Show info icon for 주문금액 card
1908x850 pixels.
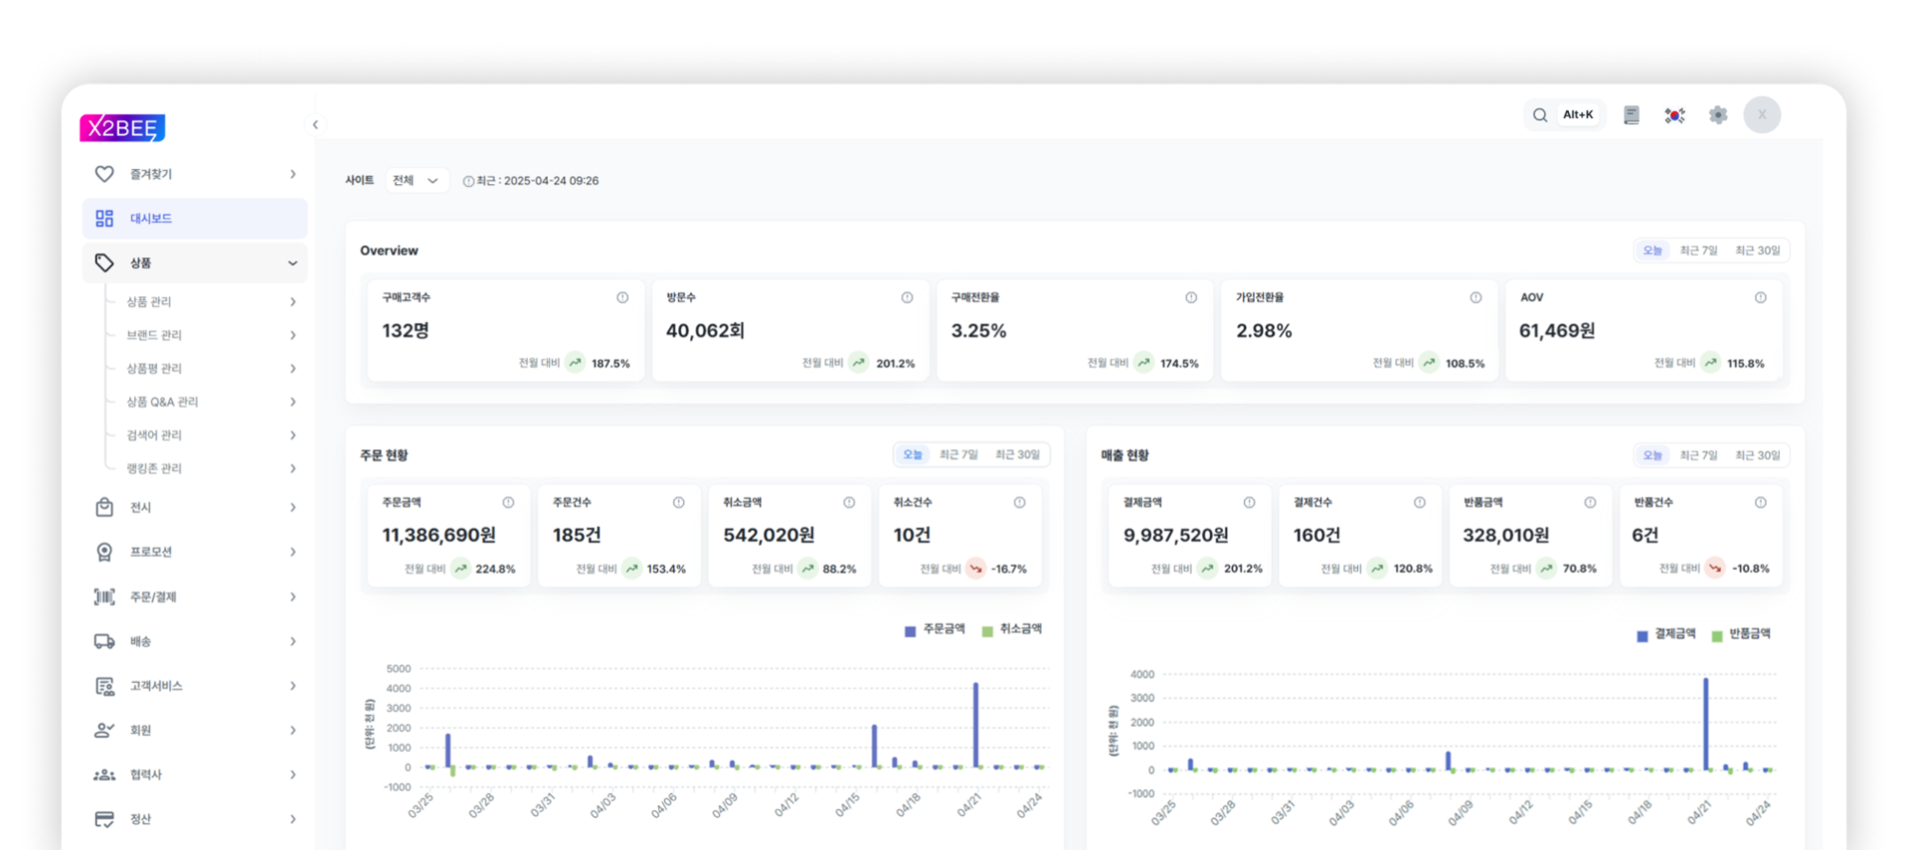[x=508, y=502]
